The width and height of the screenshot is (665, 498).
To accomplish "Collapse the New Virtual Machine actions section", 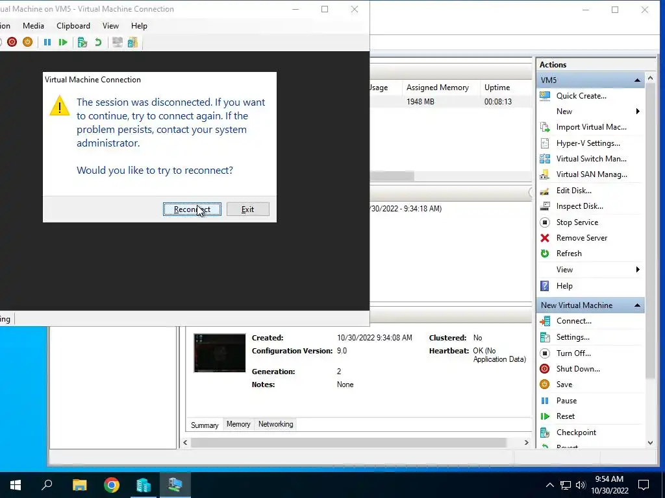I will (637, 305).
